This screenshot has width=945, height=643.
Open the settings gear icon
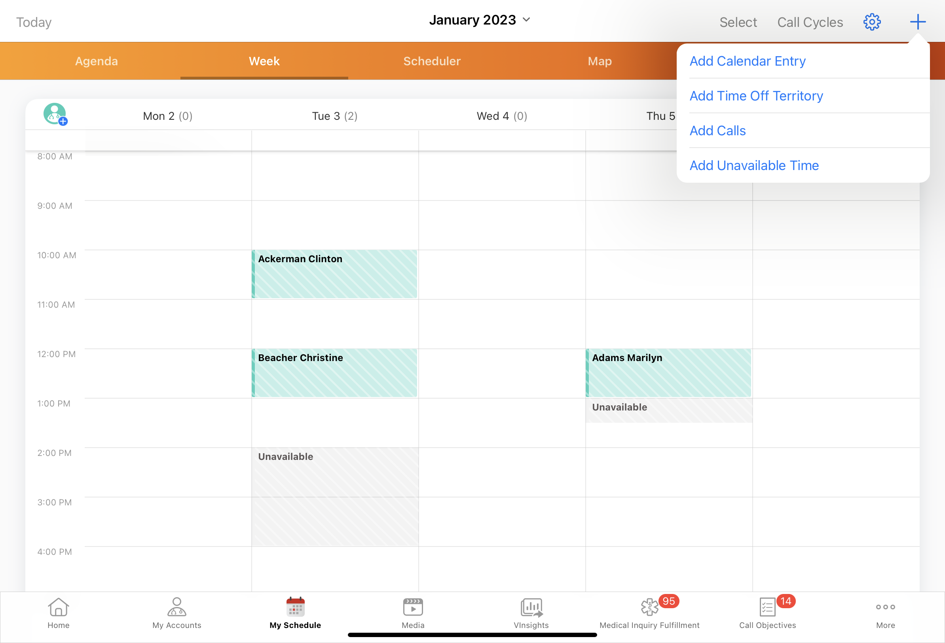pos(872,22)
